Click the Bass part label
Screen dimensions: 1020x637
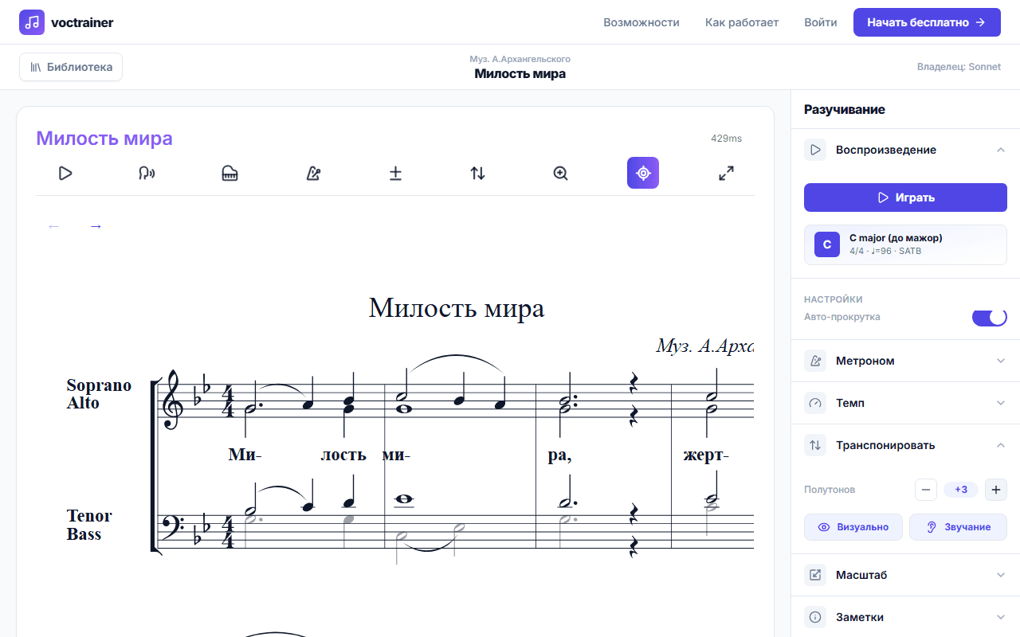(84, 533)
